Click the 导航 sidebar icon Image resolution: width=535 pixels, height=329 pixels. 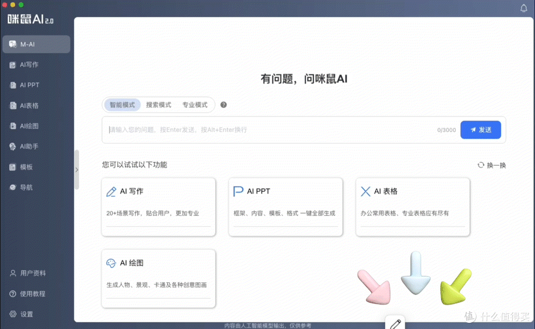(x=13, y=187)
